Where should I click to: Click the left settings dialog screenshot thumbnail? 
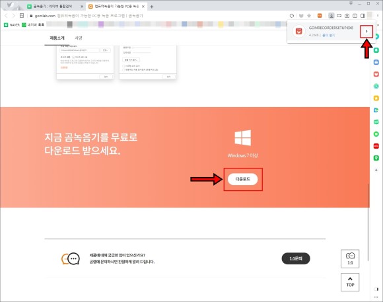point(85,62)
